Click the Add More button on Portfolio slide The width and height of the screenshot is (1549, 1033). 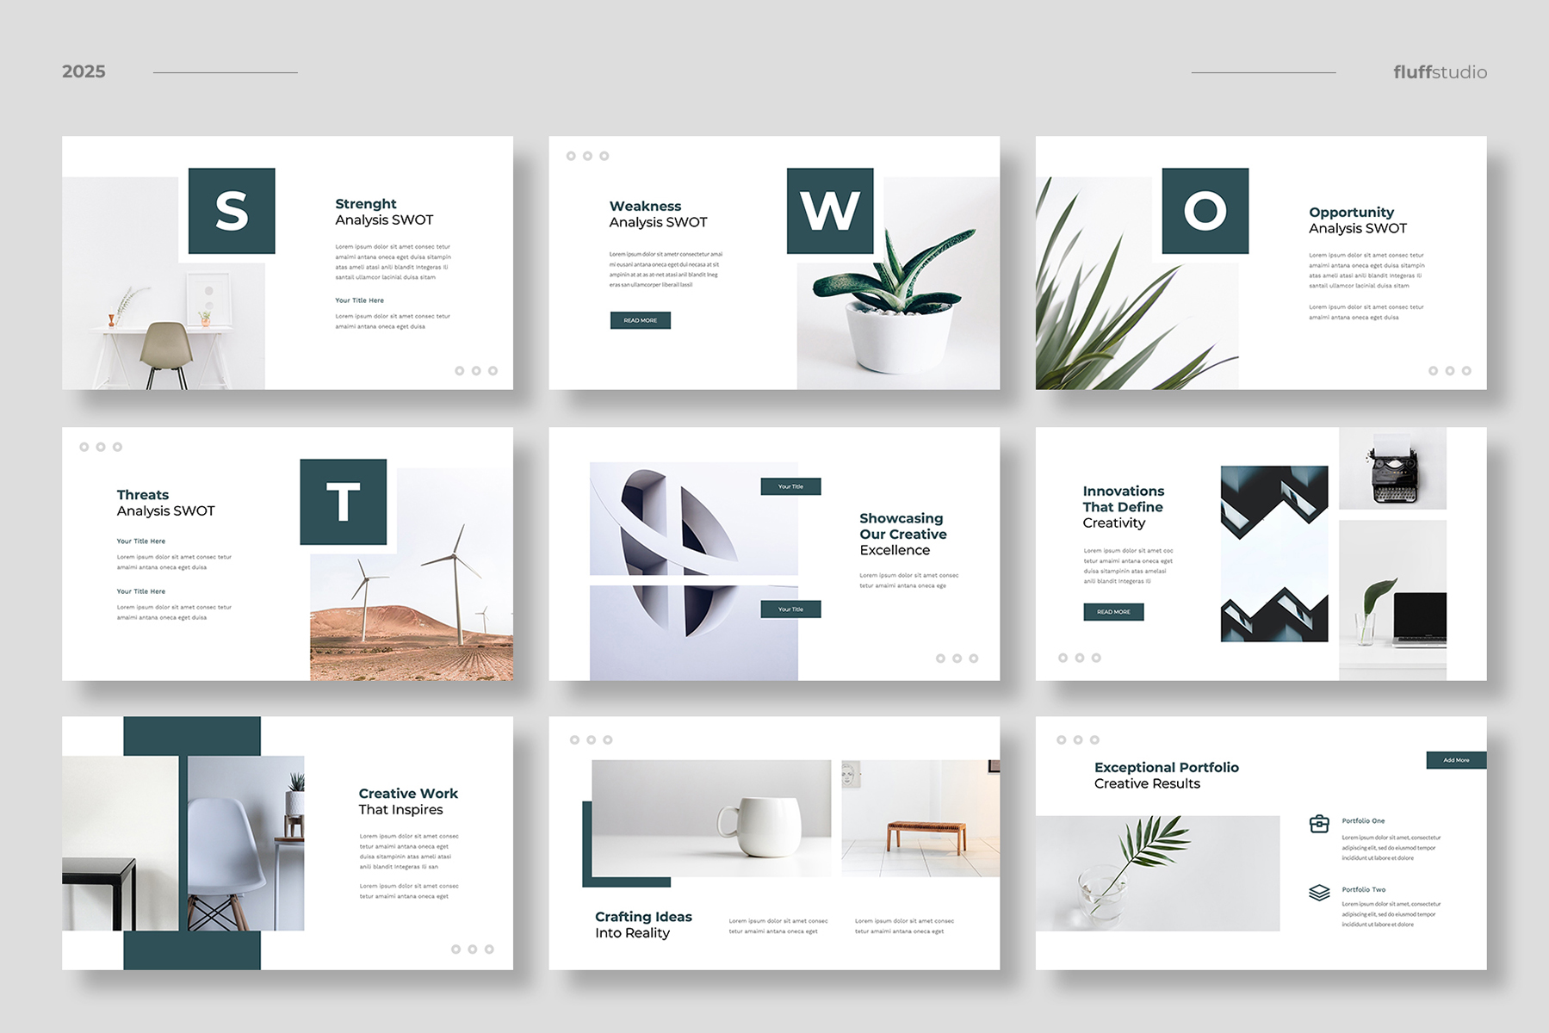1456,760
